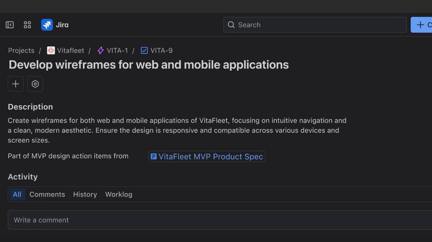Click the VITA-1 epic lightning icon
Image resolution: width=432 pixels, height=242 pixels.
[100, 50]
